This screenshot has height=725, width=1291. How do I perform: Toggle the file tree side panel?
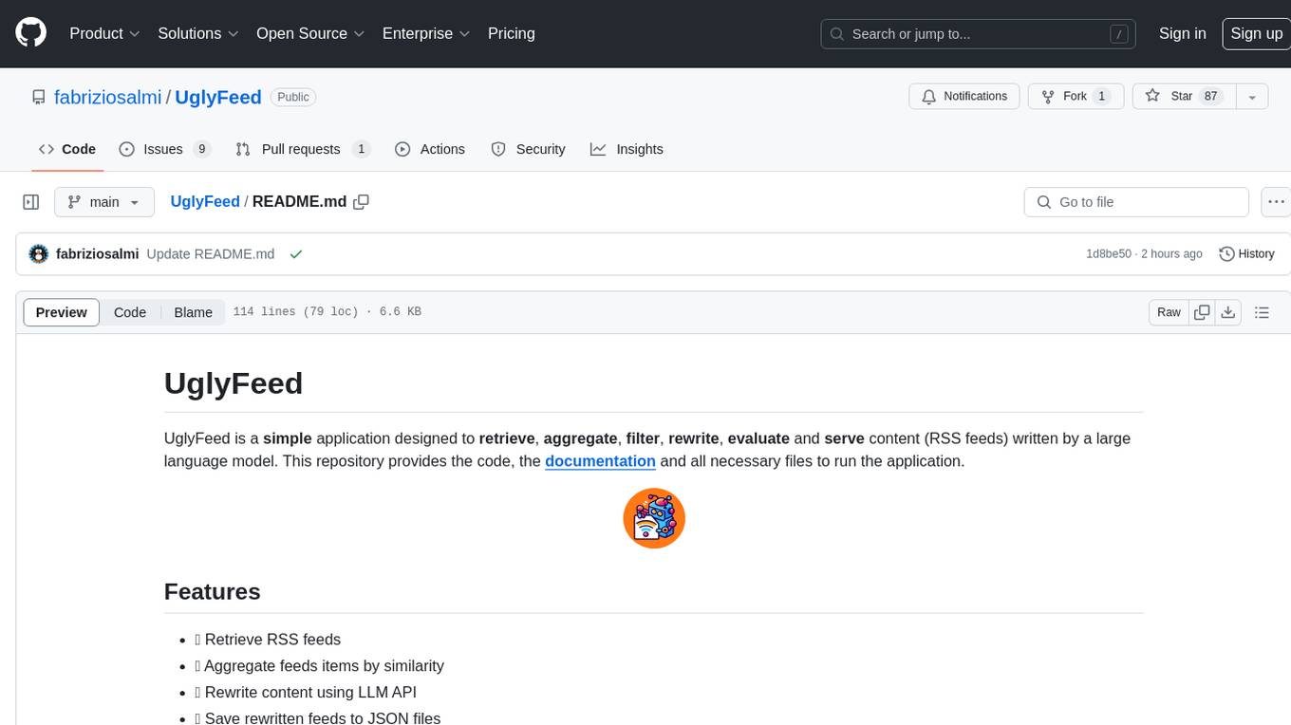point(31,202)
